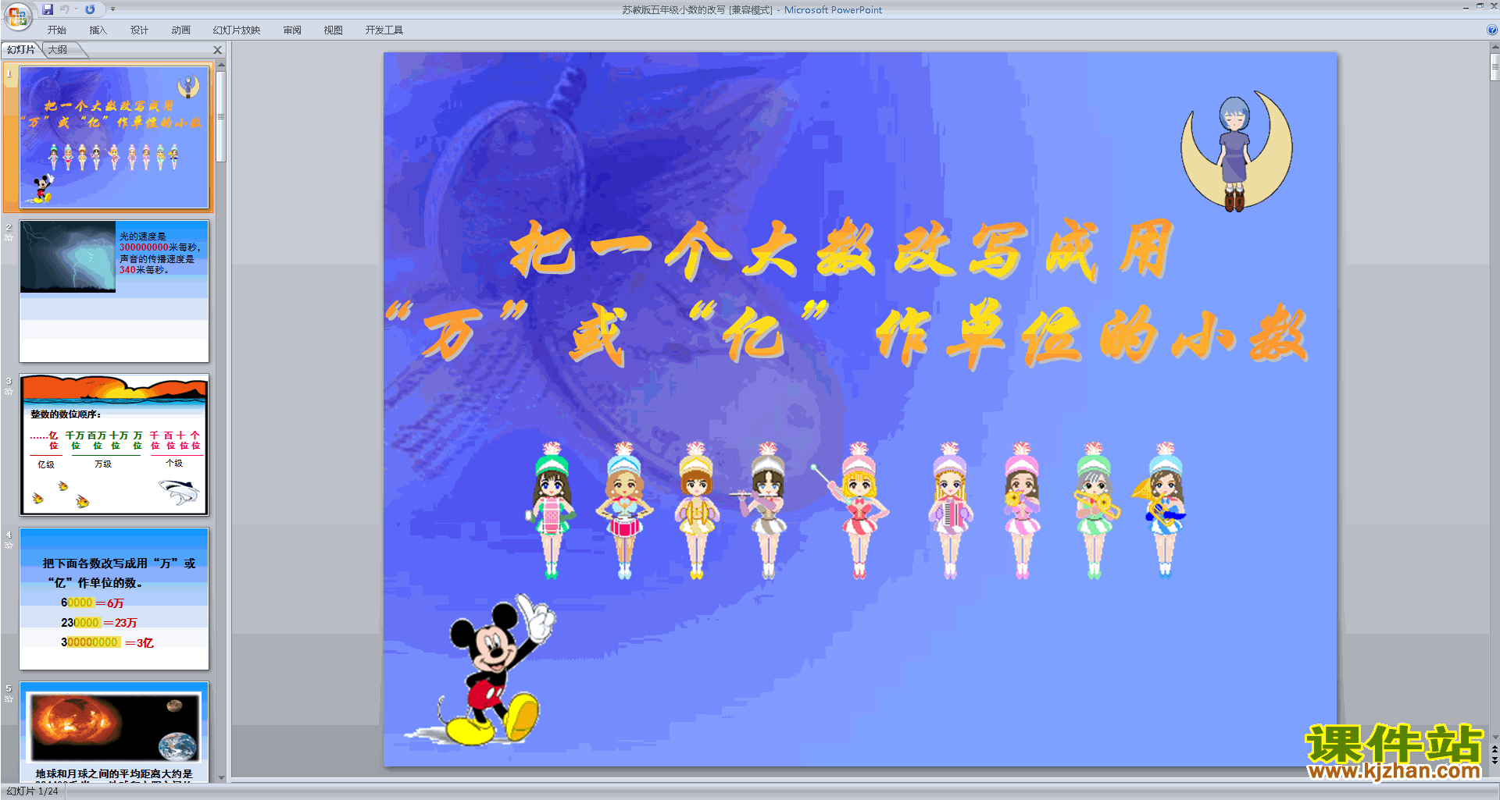Open the 插入 ribbon tab

(98, 30)
